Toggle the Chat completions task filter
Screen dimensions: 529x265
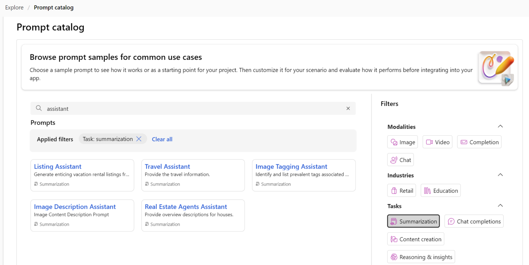pyautogui.click(x=474, y=221)
